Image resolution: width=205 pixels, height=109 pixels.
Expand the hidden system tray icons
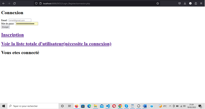(x=170, y=106)
